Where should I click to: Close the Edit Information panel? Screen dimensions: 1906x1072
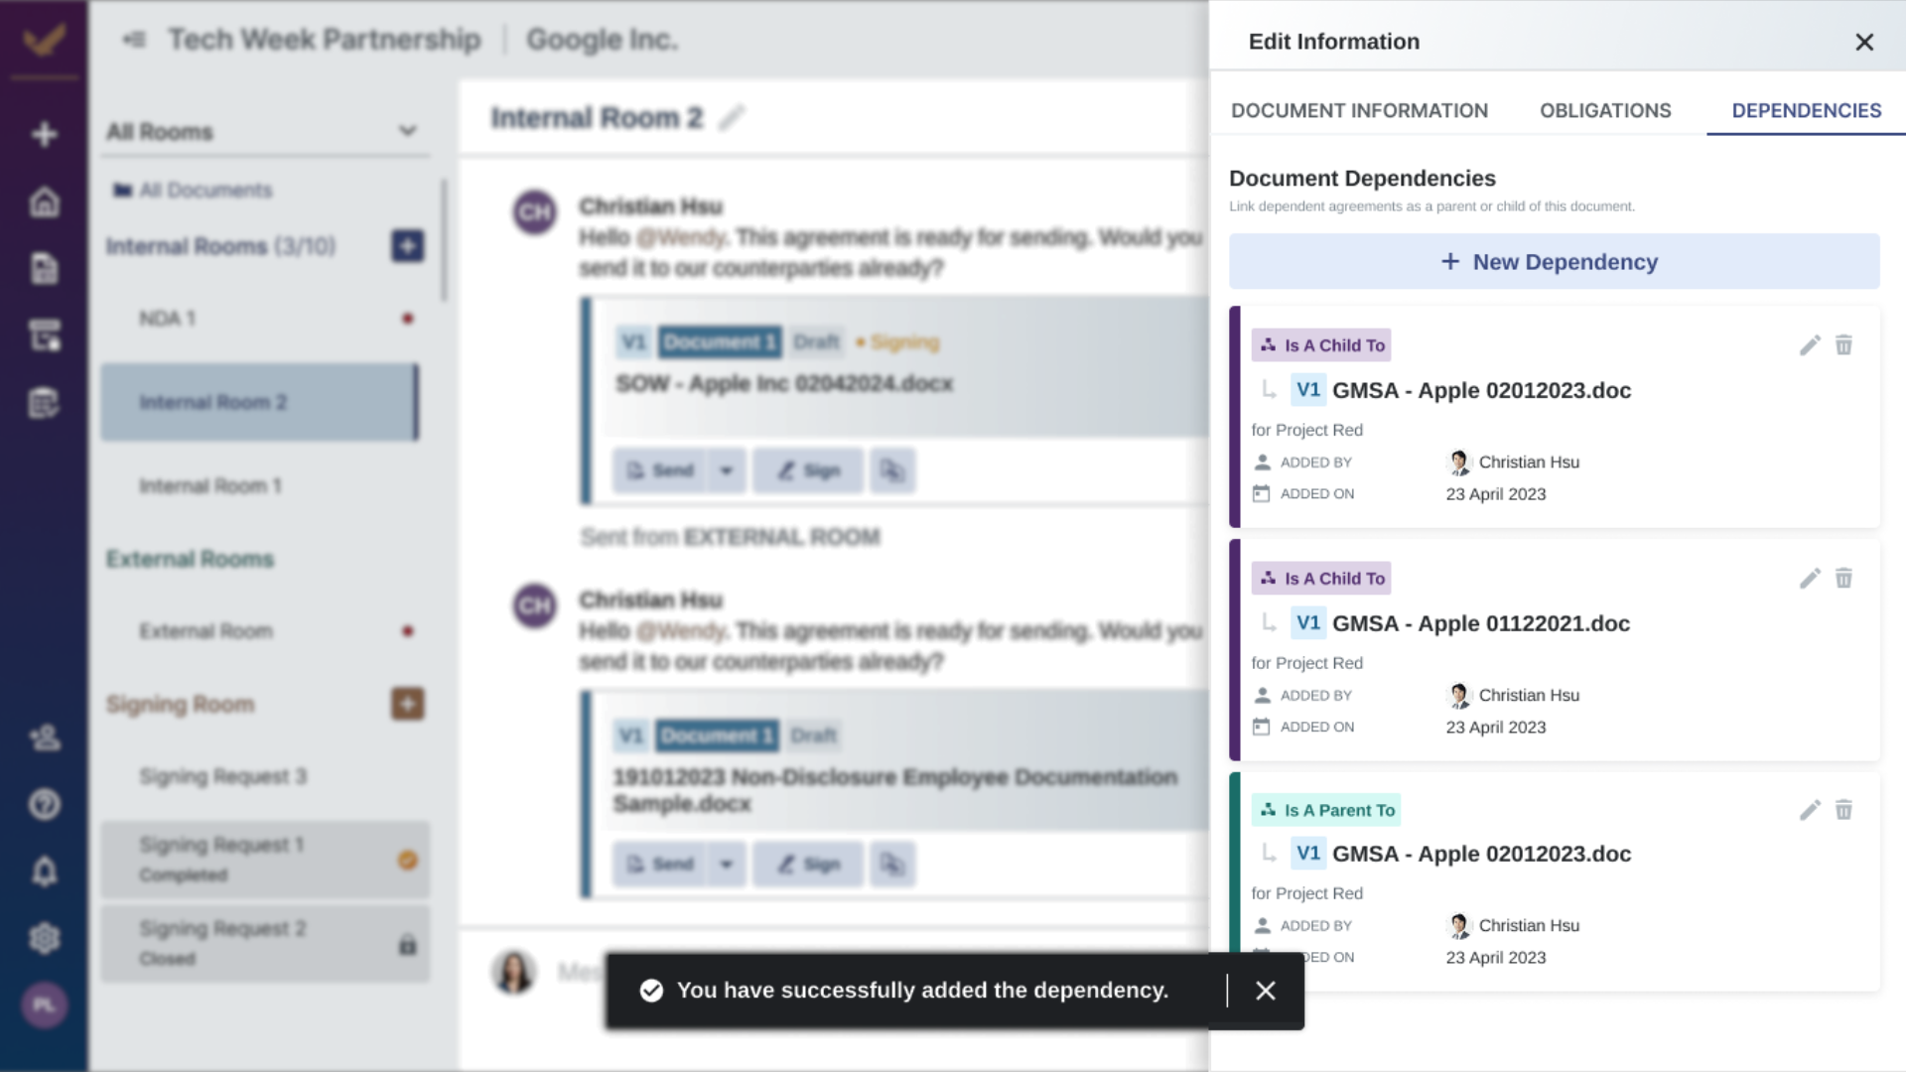[1863, 42]
